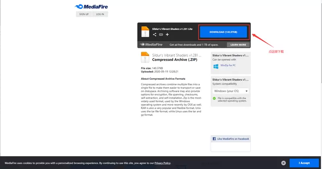Screen dimensions: 322x169
Task: Click the MediaFire logo in header
Action: point(91,7)
